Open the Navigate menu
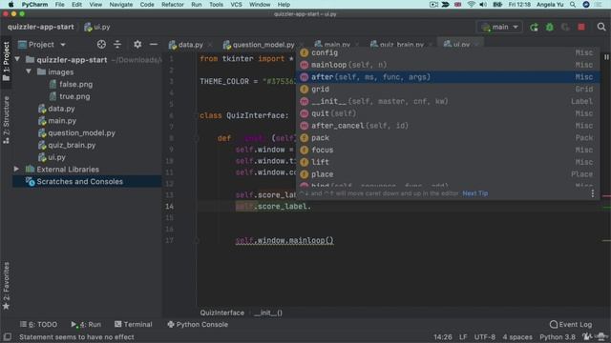 121,5
